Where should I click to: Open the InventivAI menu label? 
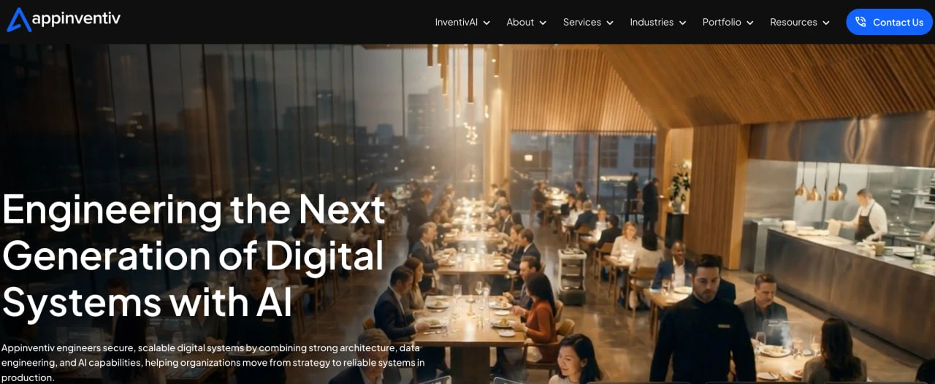(457, 22)
